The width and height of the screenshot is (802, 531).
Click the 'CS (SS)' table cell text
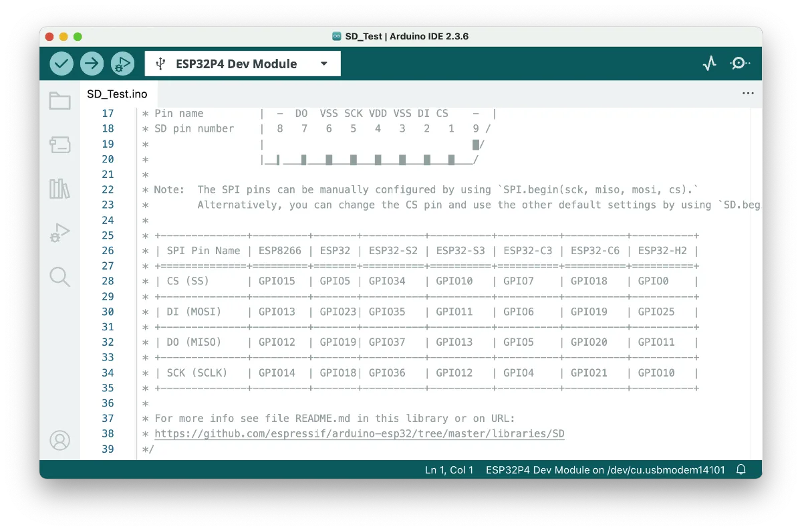[188, 281]
